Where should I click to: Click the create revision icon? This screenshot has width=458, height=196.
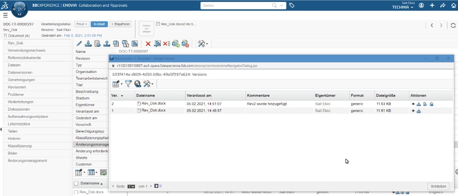116,44
